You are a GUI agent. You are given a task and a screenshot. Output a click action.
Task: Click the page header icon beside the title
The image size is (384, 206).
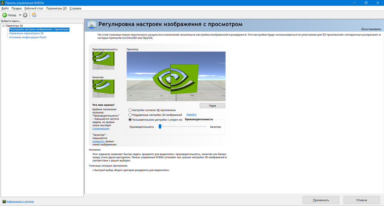click(92, 24)
